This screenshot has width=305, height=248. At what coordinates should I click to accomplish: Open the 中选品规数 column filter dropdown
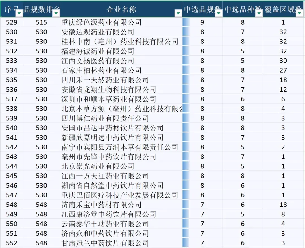point(219,13)
